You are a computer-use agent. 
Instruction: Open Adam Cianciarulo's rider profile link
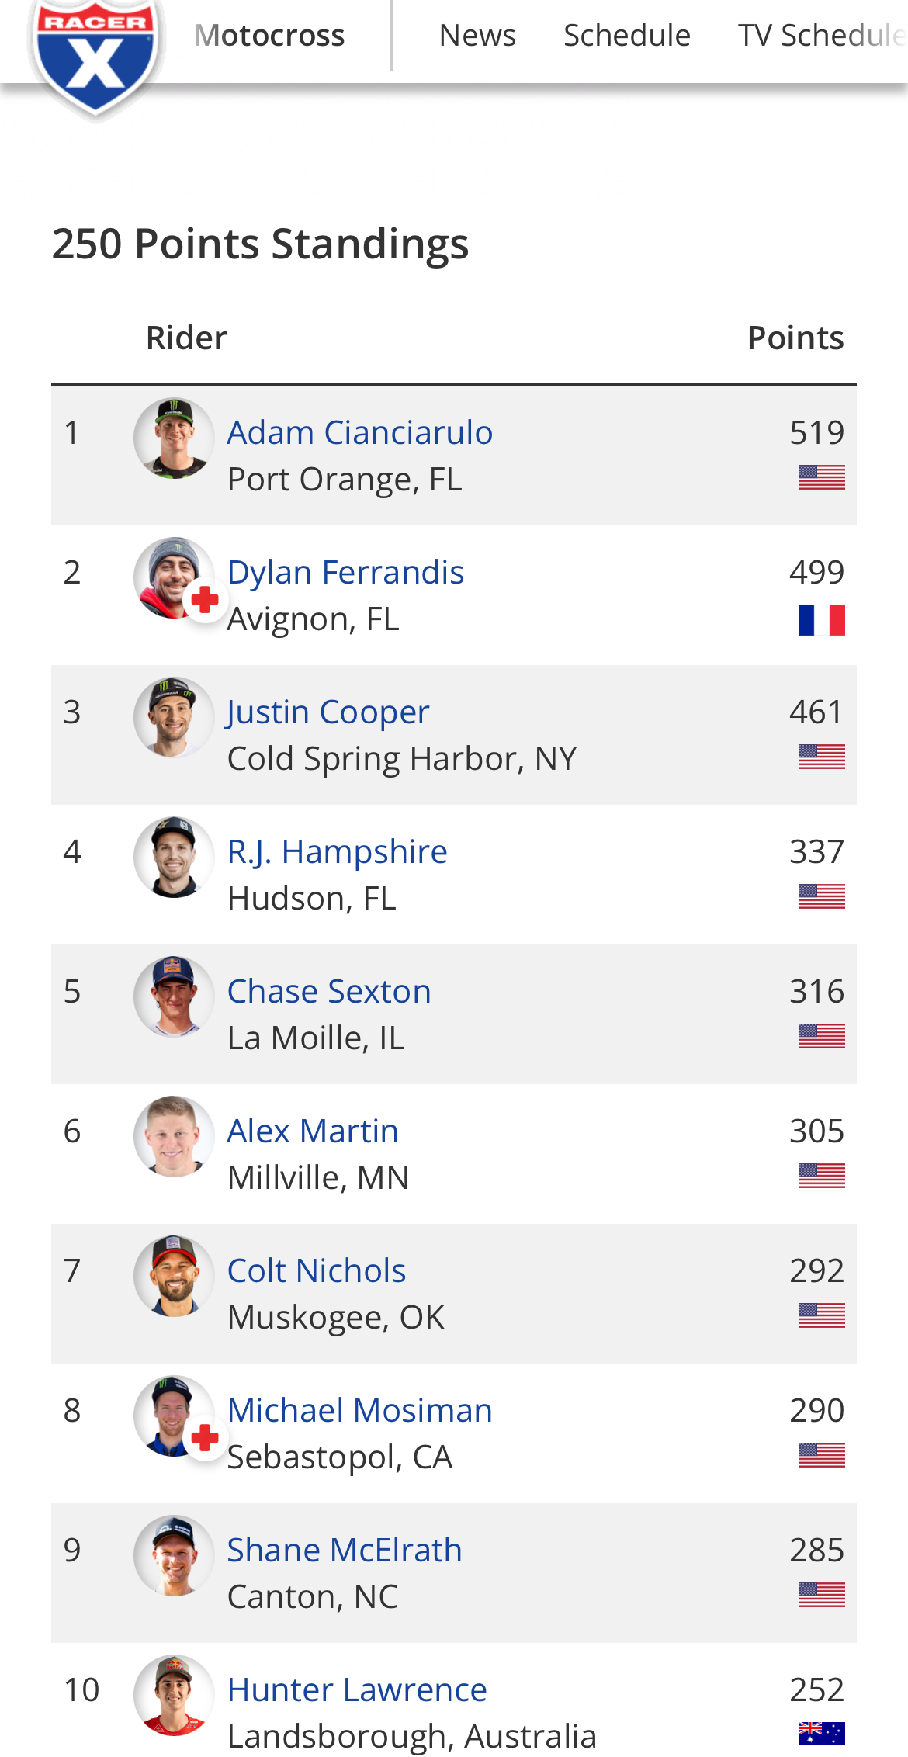359,432
